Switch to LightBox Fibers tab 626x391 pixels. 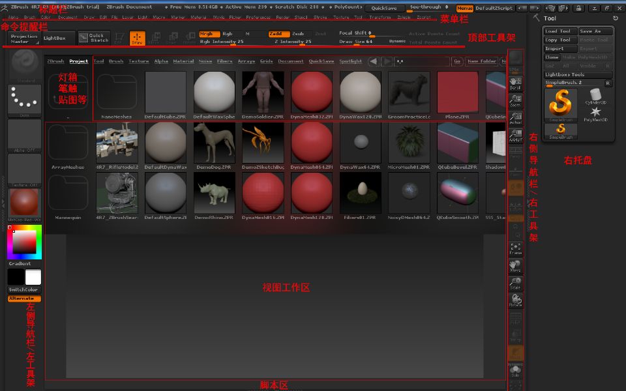pos(225,61)
